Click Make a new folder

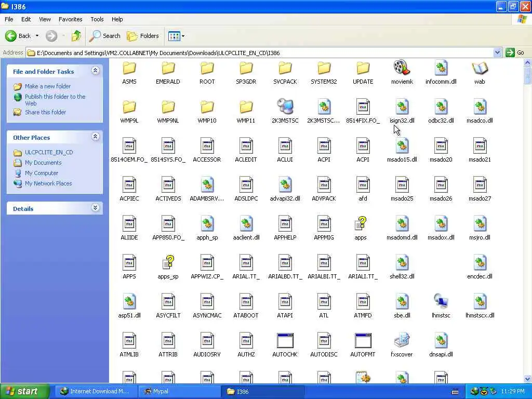pyautogui.click(x=47, y=86)
